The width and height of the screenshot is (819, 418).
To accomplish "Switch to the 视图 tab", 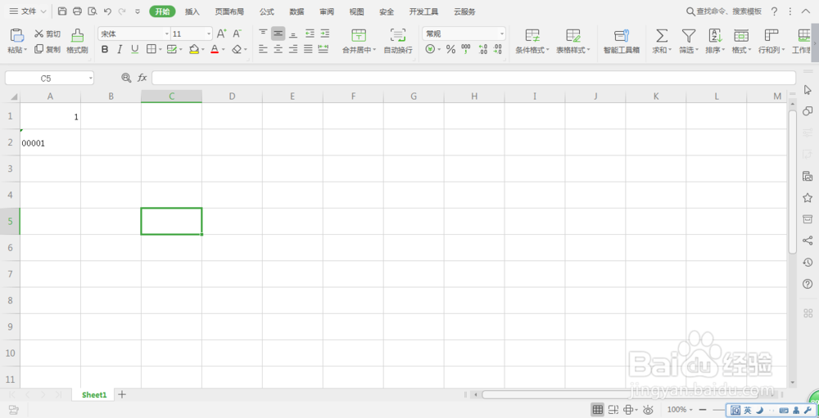I will [357, 11].
